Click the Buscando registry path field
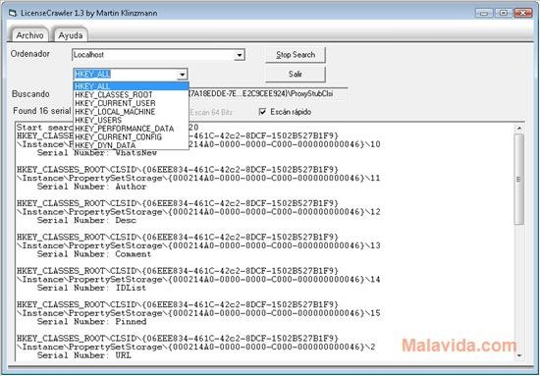540x376 pixels. click(268, 94)
